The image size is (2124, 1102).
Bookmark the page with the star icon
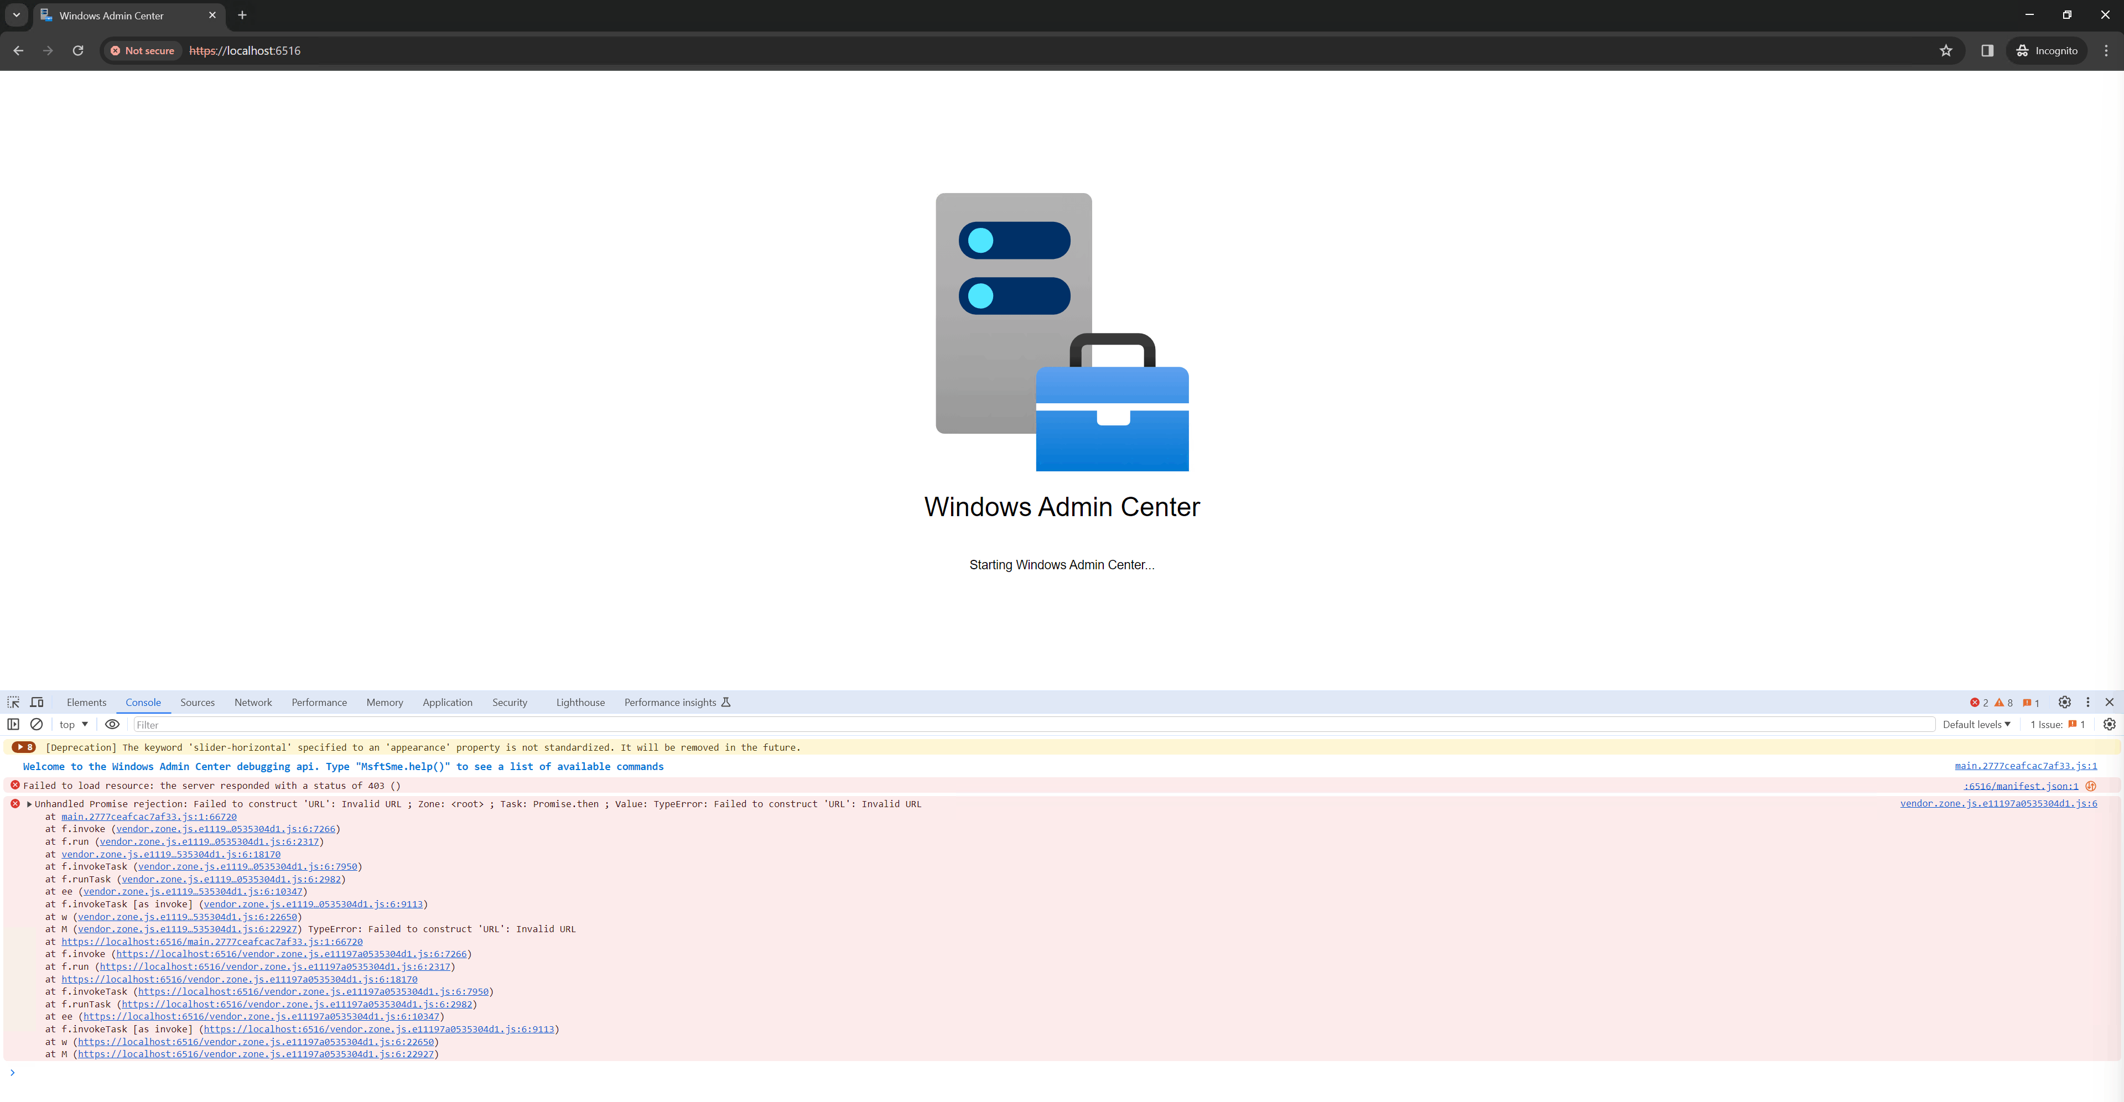[x=1946, y=50]
